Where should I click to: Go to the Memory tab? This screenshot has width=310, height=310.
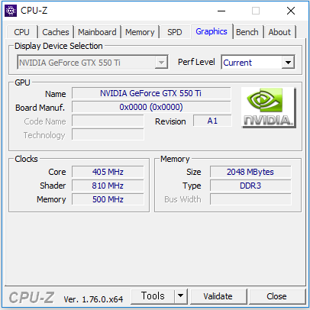(140, 32)
